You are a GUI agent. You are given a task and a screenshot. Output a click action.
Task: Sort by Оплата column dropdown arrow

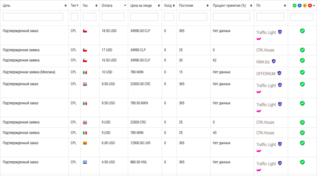(x=125, y=6)
